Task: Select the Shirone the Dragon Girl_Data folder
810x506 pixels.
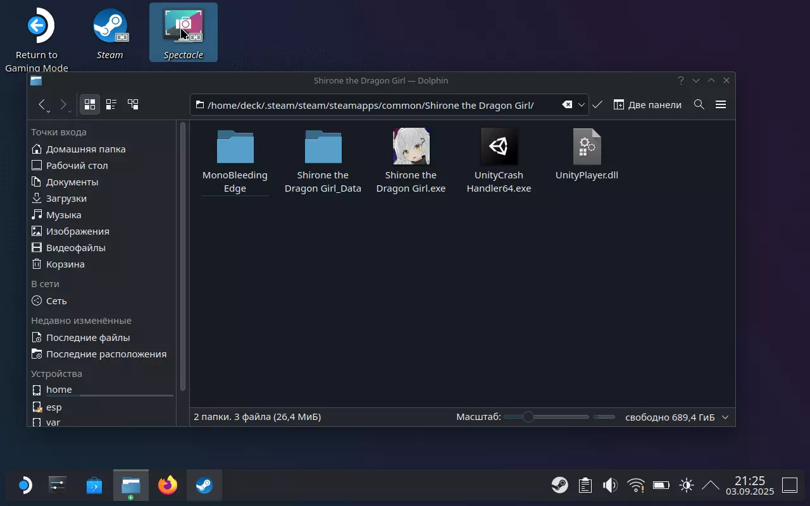Action: coord(323,161)
